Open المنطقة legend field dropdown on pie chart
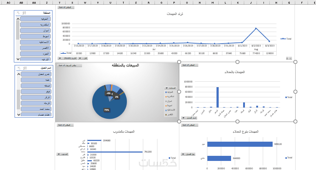This screenshot has width=316, height=170. [171, 88]
